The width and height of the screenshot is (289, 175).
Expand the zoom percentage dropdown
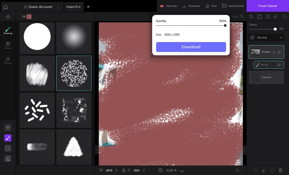click(182, 171)
